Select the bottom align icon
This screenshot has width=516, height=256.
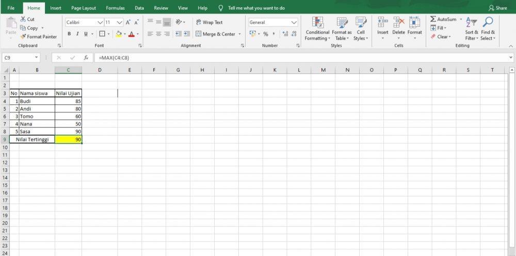[x=167, y=22]
